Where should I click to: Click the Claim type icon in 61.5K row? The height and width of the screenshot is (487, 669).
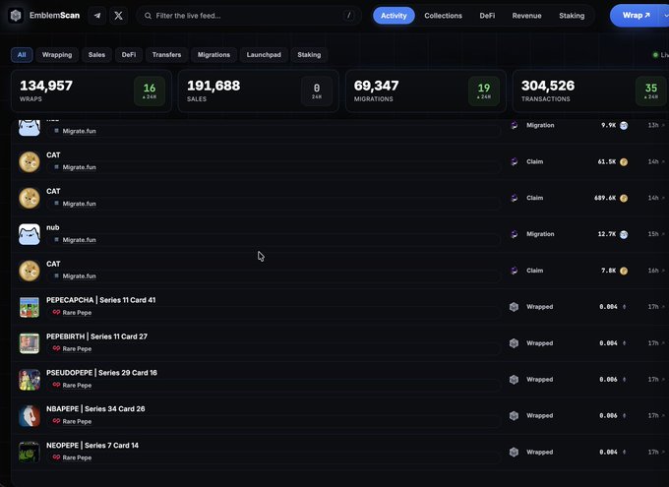pyautogui.click(x=515, y=161)
